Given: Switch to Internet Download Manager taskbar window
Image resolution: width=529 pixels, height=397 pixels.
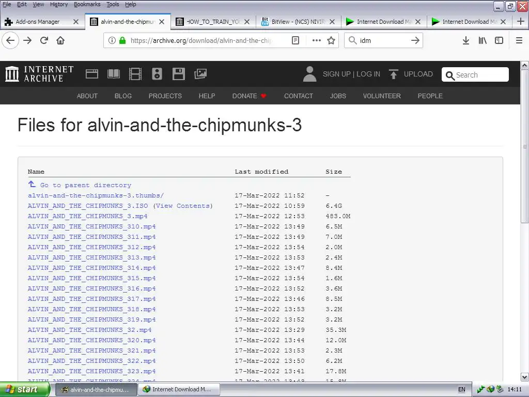Looking at the screenshot, I should click(x=179, y=390).
